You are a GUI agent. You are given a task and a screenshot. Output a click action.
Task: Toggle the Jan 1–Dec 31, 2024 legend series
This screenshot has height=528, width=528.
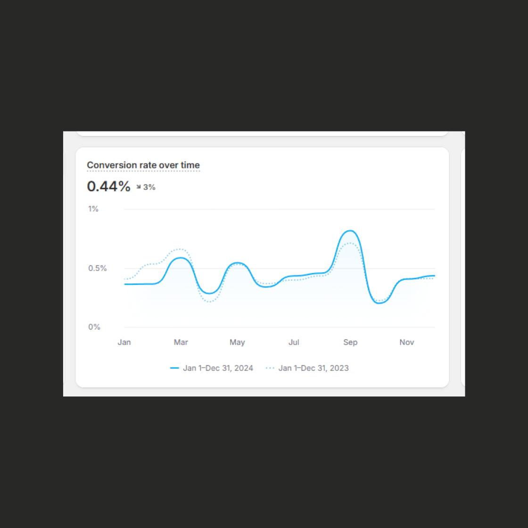coord(212,368)
